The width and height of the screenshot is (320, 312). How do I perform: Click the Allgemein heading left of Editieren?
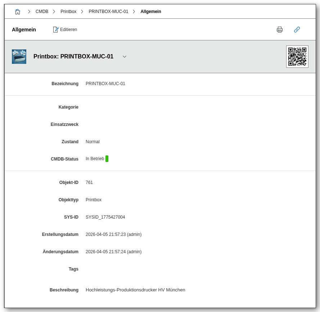pyautogui.click(x=24, y=30)
